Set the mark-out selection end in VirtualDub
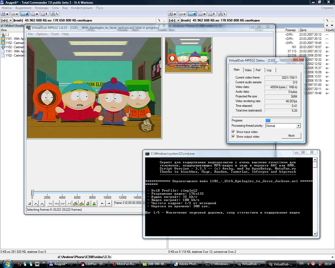Viewport: 335px width, 268px height. [x=109, y=203]
